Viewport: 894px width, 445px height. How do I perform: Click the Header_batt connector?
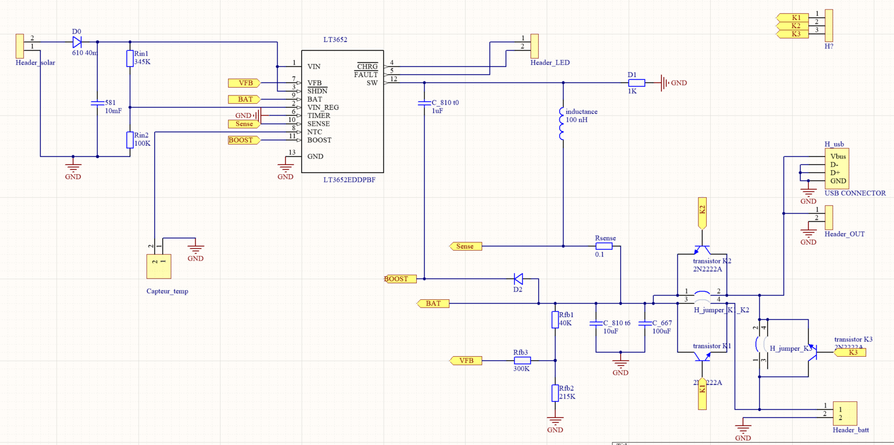coord(844,413)
